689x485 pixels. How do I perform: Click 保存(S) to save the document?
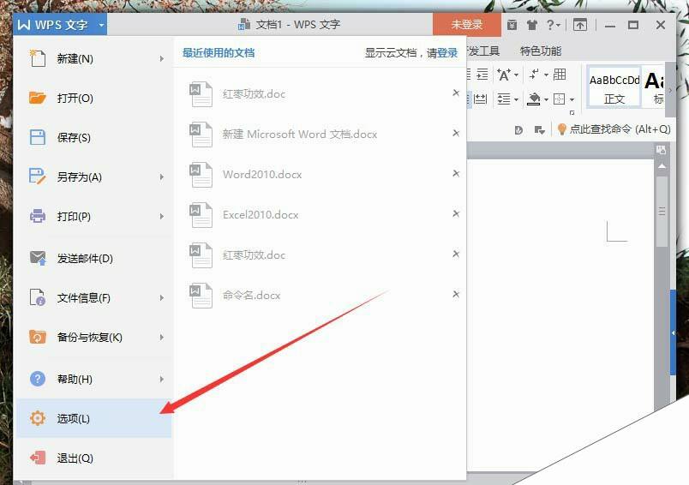tap(93, 137)
